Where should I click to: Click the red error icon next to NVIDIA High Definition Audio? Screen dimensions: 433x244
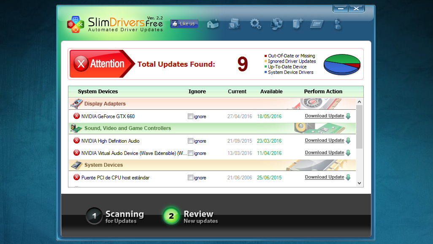(x=76, y=141)
